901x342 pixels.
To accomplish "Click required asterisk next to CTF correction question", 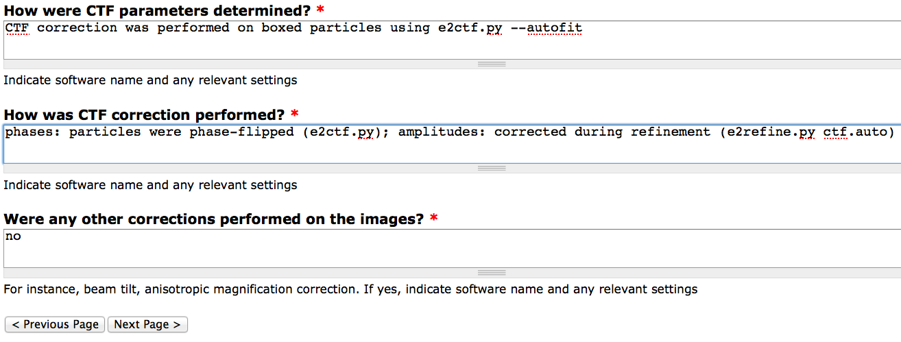I will [x=295, y=114].
